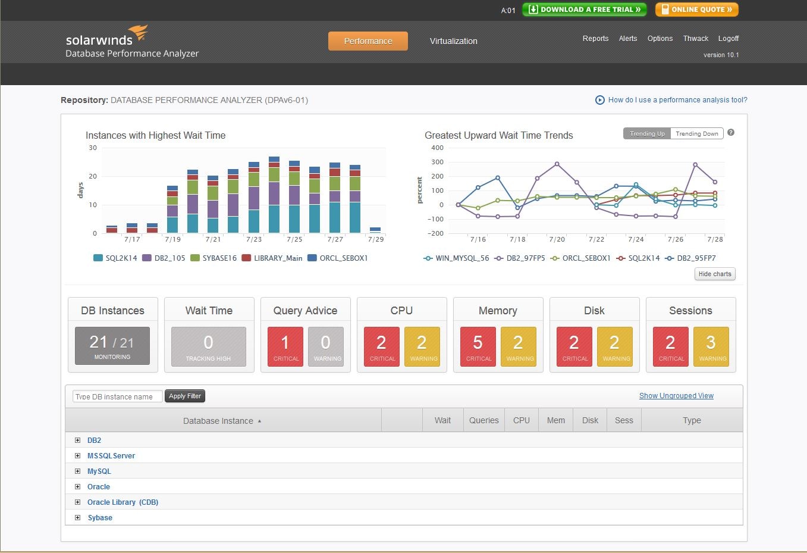The image size is (807, 553).
Task: Switch charts to Trending Down
Action: click(x=697, y=134)
